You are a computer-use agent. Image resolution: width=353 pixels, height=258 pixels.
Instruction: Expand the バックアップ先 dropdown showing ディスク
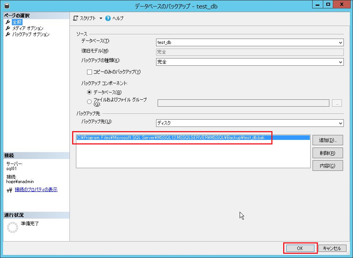coord(340,123)
